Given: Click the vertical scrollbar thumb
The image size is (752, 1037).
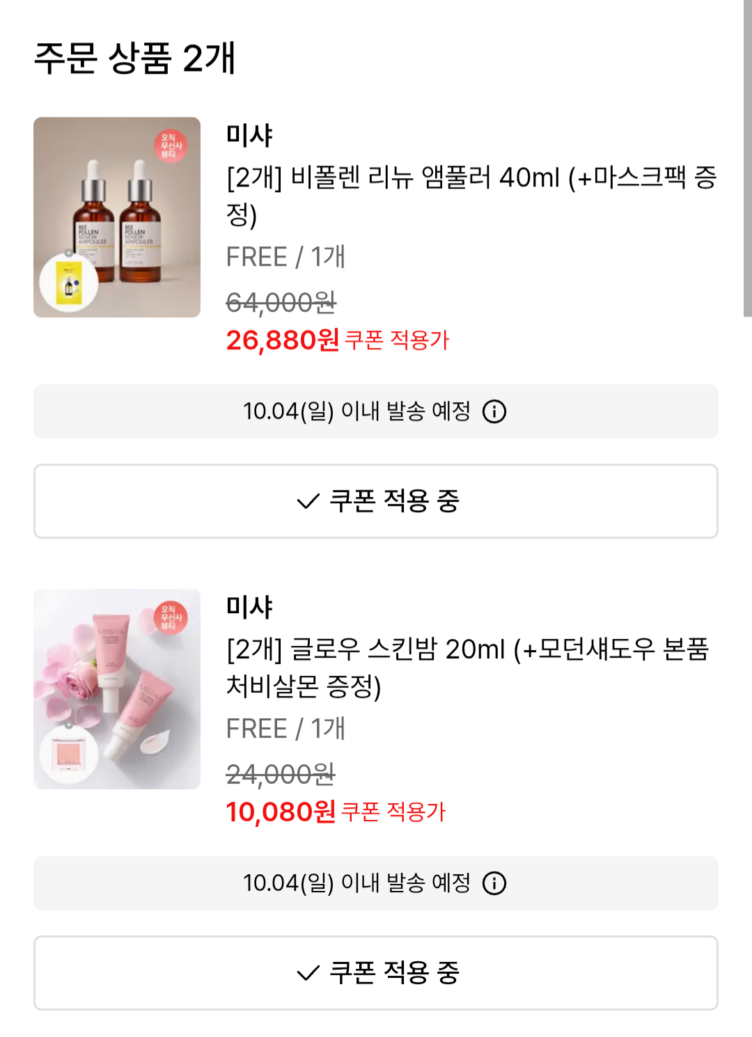Looking at the screenshot, I should pos(747,159).
